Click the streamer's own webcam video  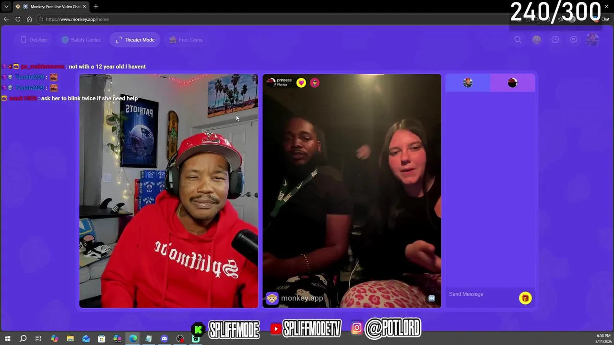tap(168, 191)
